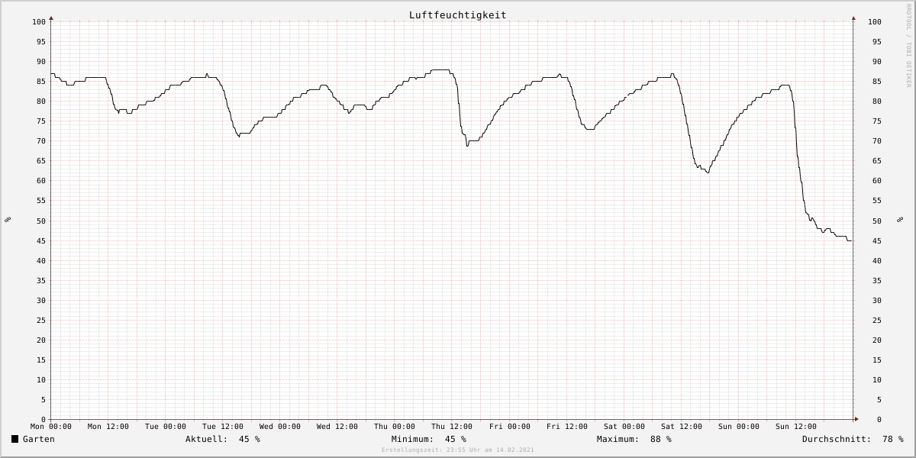
Task: Click the black Garten legend color box
Action: click(15, 439)
